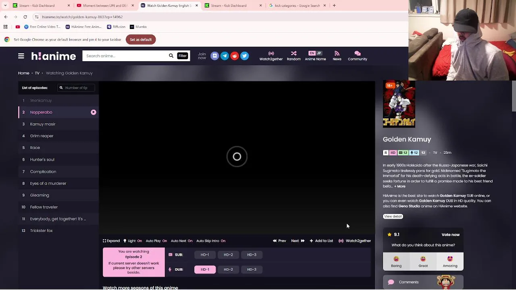The width and height of the screenshot is (516, 290).
Task: Open the Community page
Action: [x=358, y=56]
